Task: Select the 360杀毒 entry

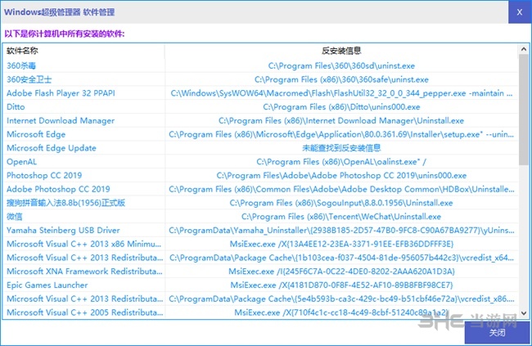Action: (x=21, y=65)
